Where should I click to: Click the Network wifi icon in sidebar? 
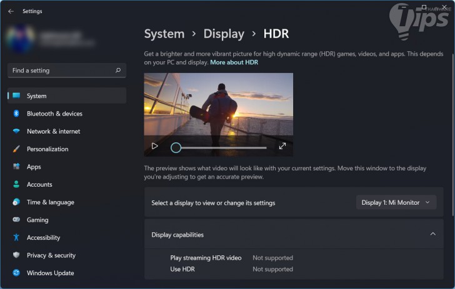click(x=16, y=131)
